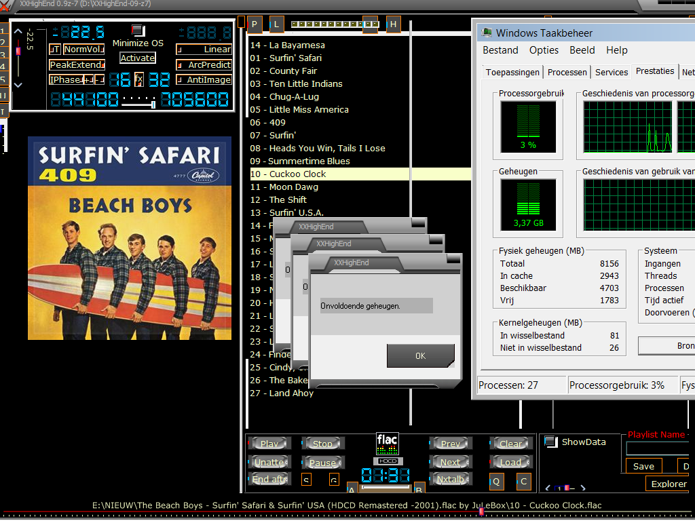Toggle the Minimize OS checkbox
Screen dimensions: 695x521
(138, 30)
